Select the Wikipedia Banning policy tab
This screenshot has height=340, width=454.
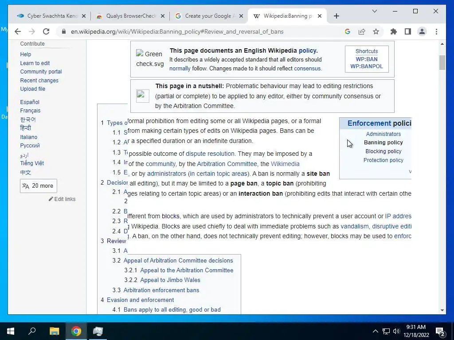click(287, 16)
